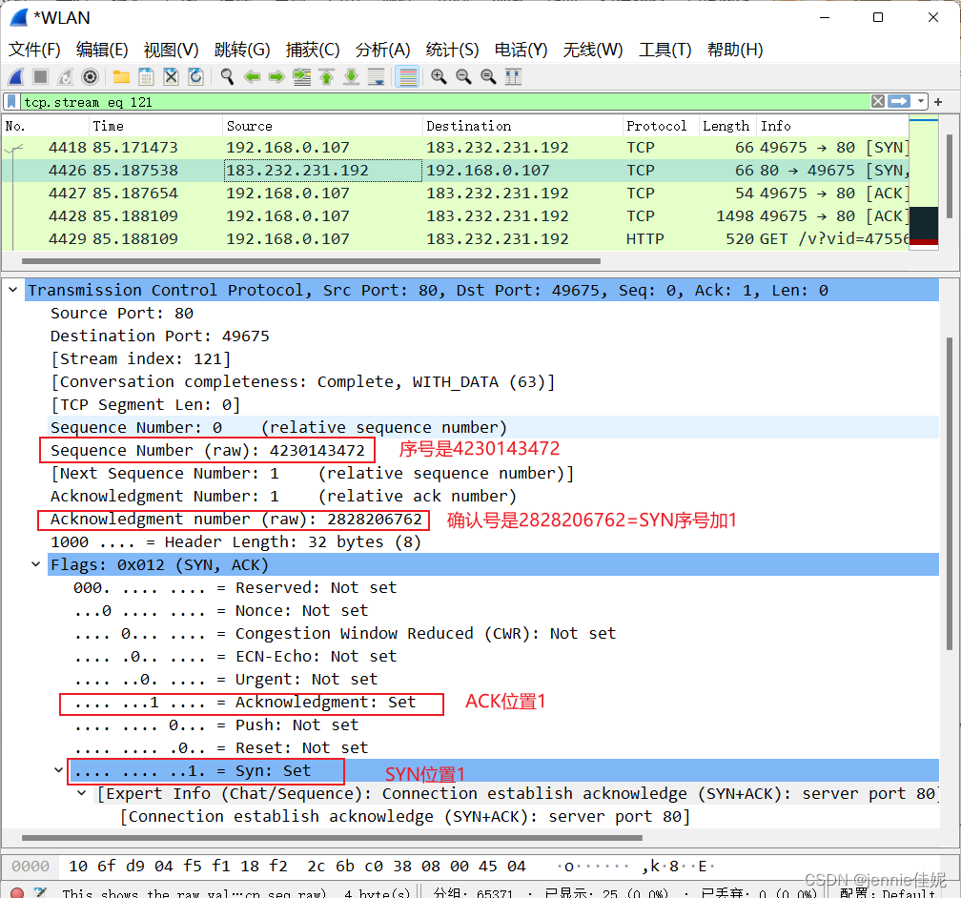The image size is (961, 898).
Task: Sort packets by Time column header
Action: point(155,126)
